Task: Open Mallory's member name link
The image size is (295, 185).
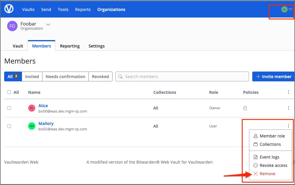Action: [46, 124]
